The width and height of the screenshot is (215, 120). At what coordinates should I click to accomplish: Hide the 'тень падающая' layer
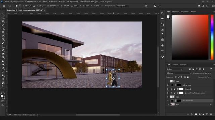168,101
